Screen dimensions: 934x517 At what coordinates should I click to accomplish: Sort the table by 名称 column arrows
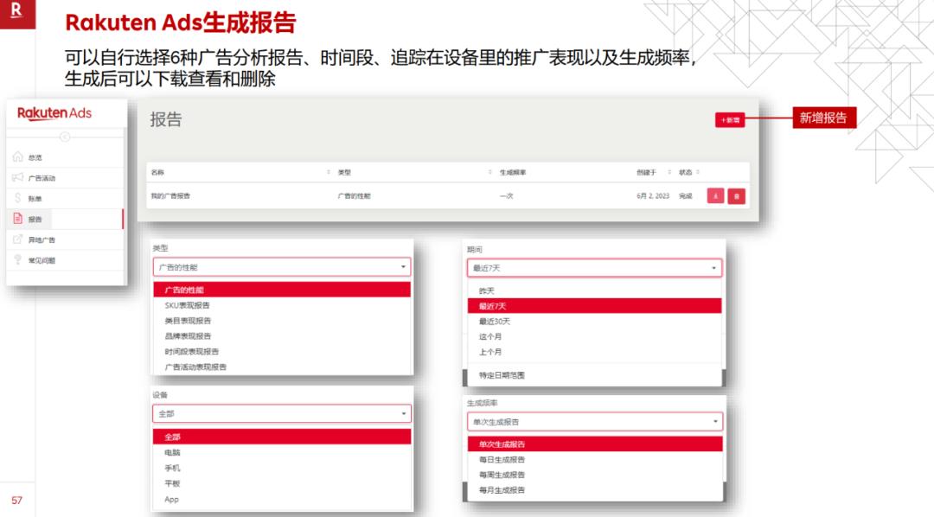click(x=329, y=172)
